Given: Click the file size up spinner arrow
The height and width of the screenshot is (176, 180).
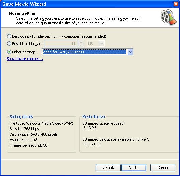Looking at the screenshot, I should [81, 42].
